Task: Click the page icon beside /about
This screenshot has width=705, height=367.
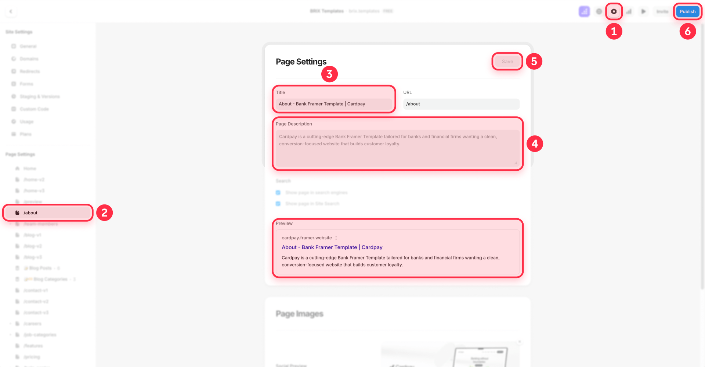Action: (x=17, y=213)
